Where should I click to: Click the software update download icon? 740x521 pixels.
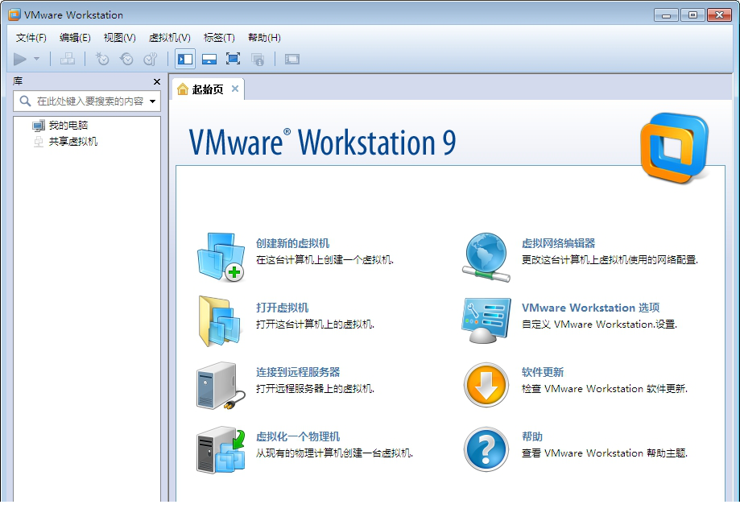(x=486, y=385)
